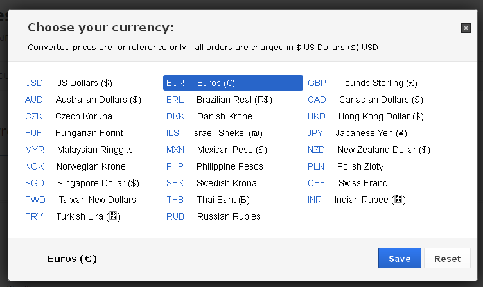Click the Save button

pyautogui.click(x=400, y=259)
